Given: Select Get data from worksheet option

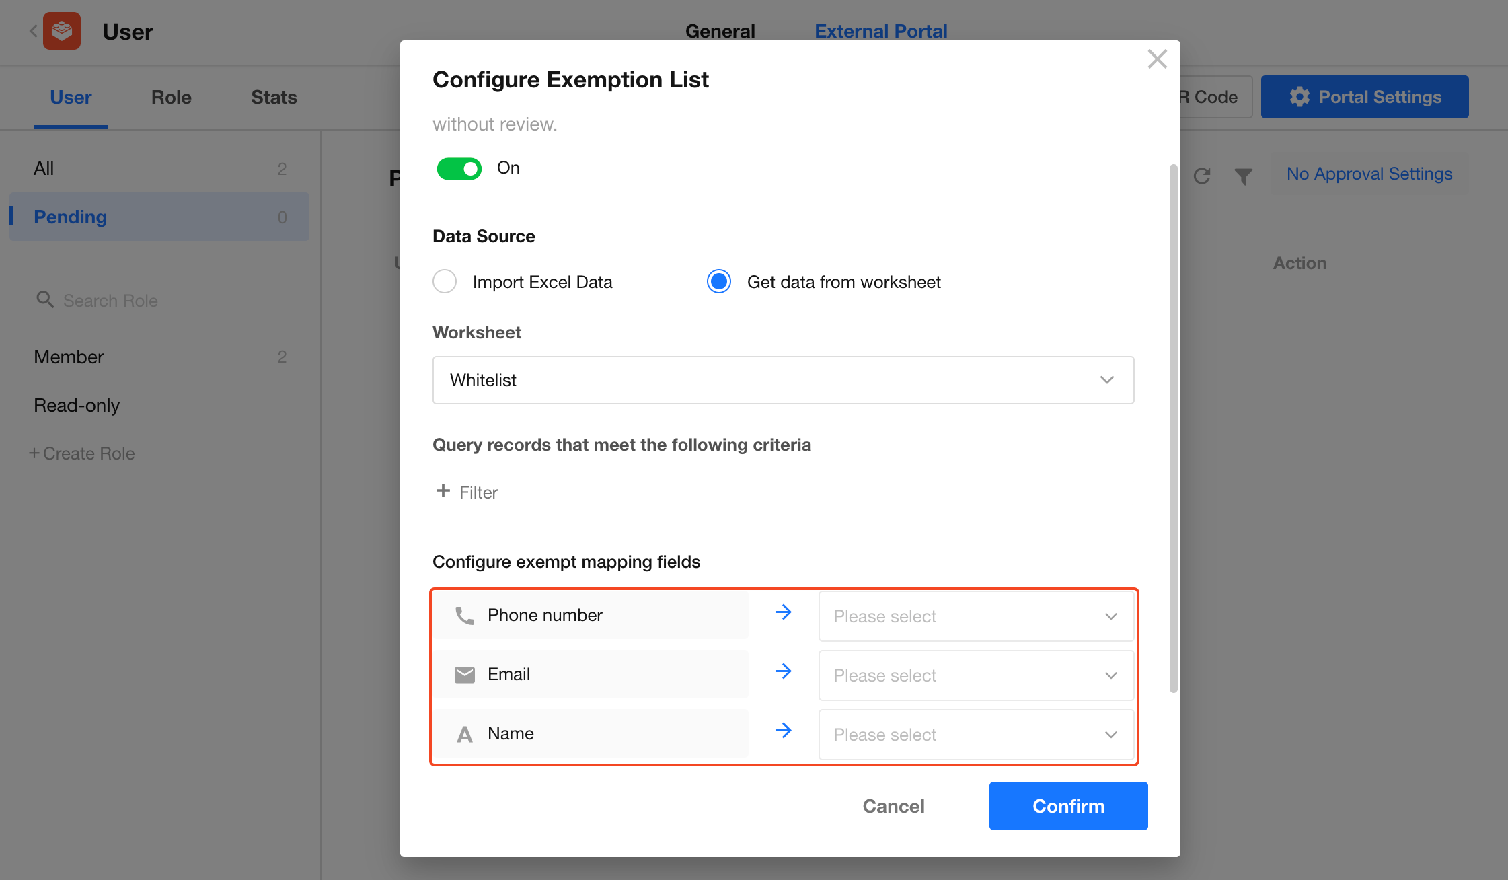Looking at the screenshot, I should click(x=719, y=281).
